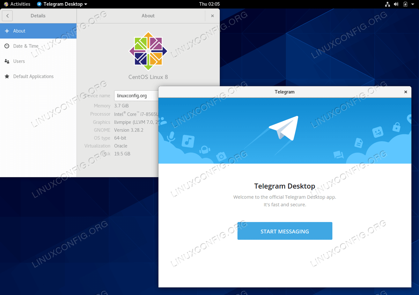This screenshot has width=419, height=295.
Task: Click the Activities icon in top bar
Action: tap(6, 4)
